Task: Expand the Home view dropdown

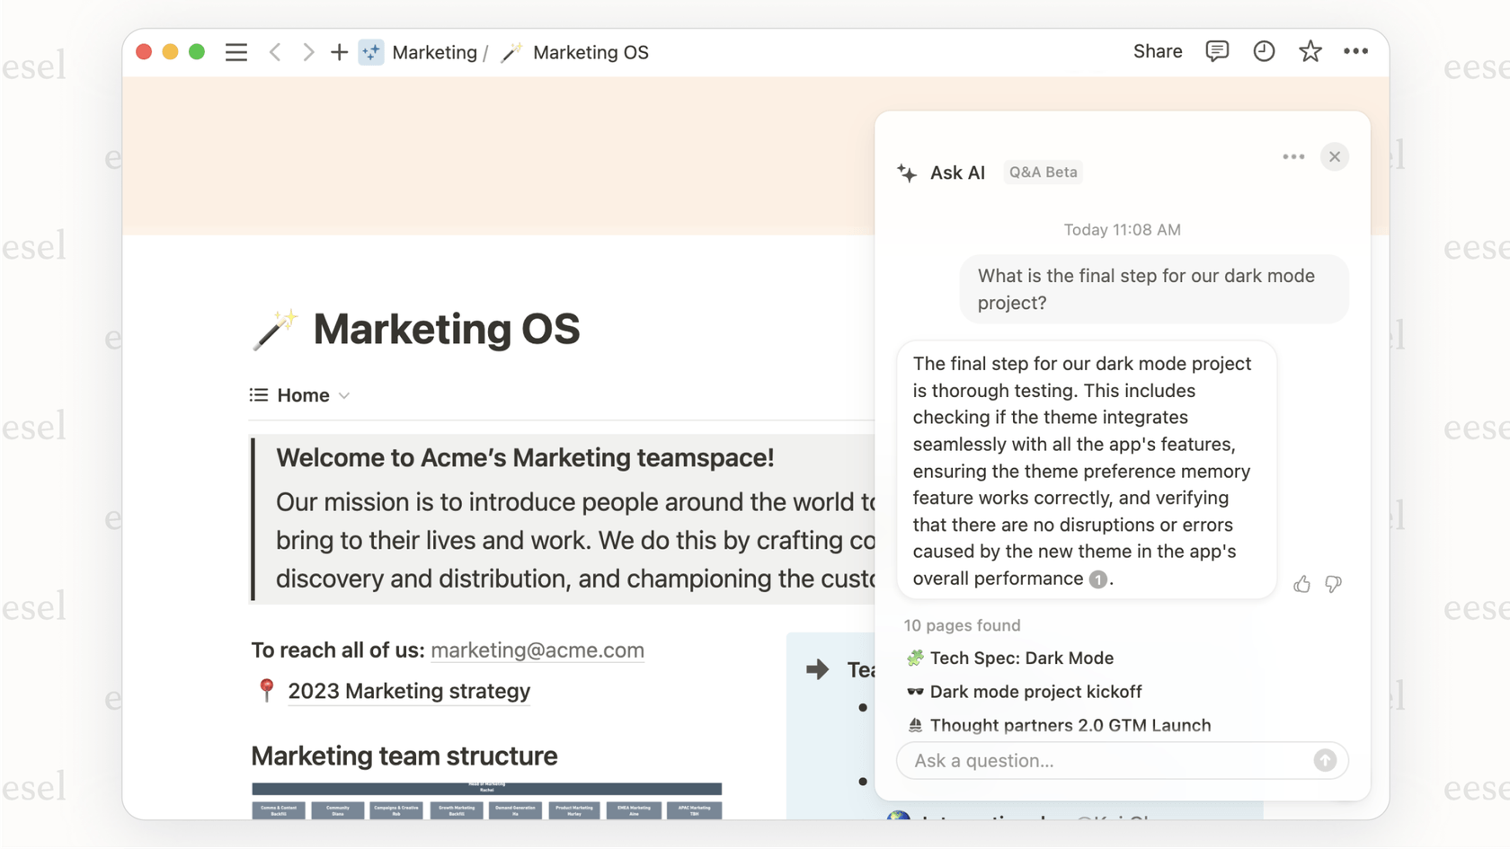Action: coord(344,395)
